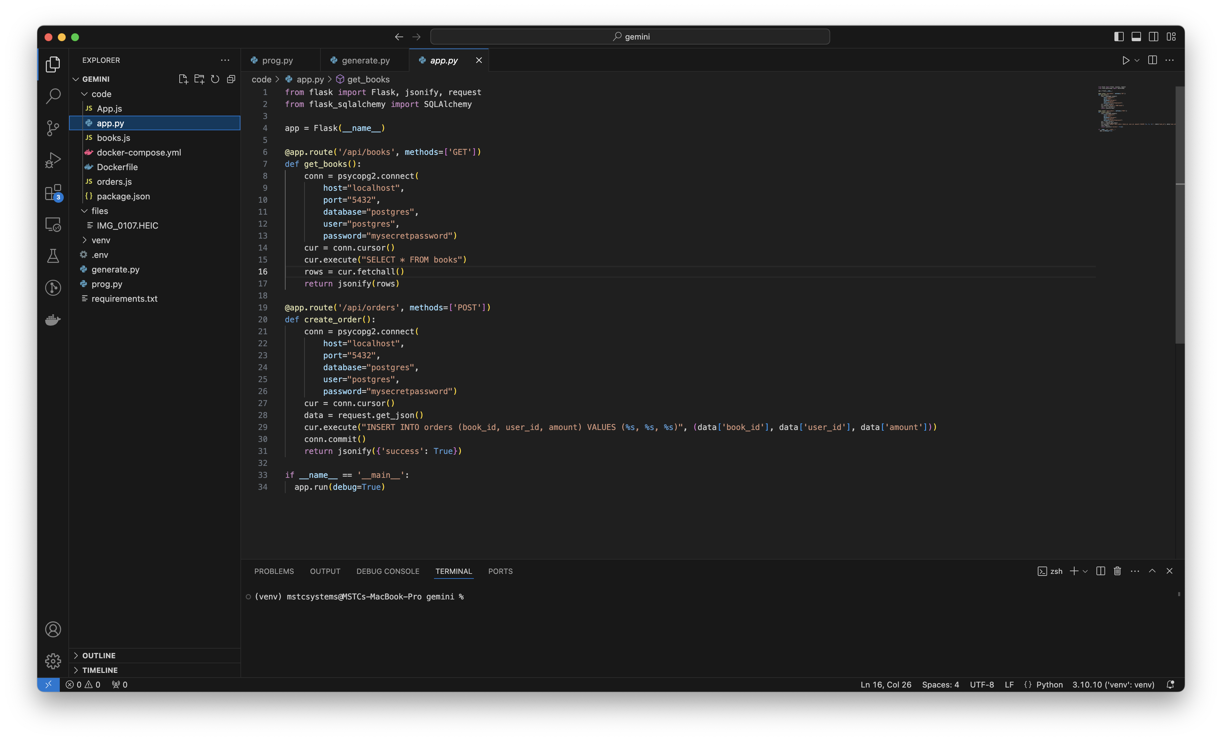Expand the OUTLINE section

(x=99, y=656)
